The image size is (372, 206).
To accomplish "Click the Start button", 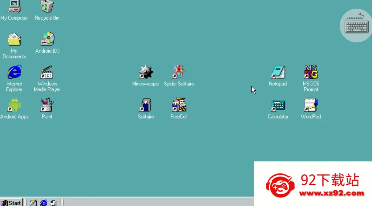I will point(12,203).
